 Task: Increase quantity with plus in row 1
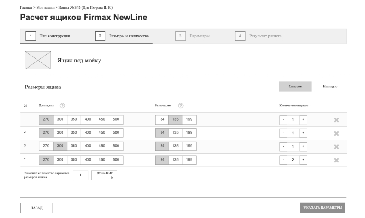303,120
